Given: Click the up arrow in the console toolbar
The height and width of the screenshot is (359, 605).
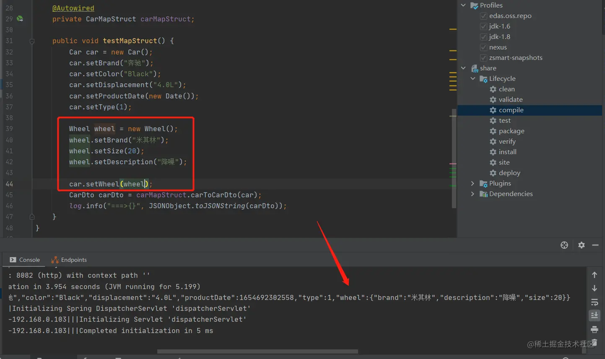Looking at the screenshot, I should (x=595, y=275).
